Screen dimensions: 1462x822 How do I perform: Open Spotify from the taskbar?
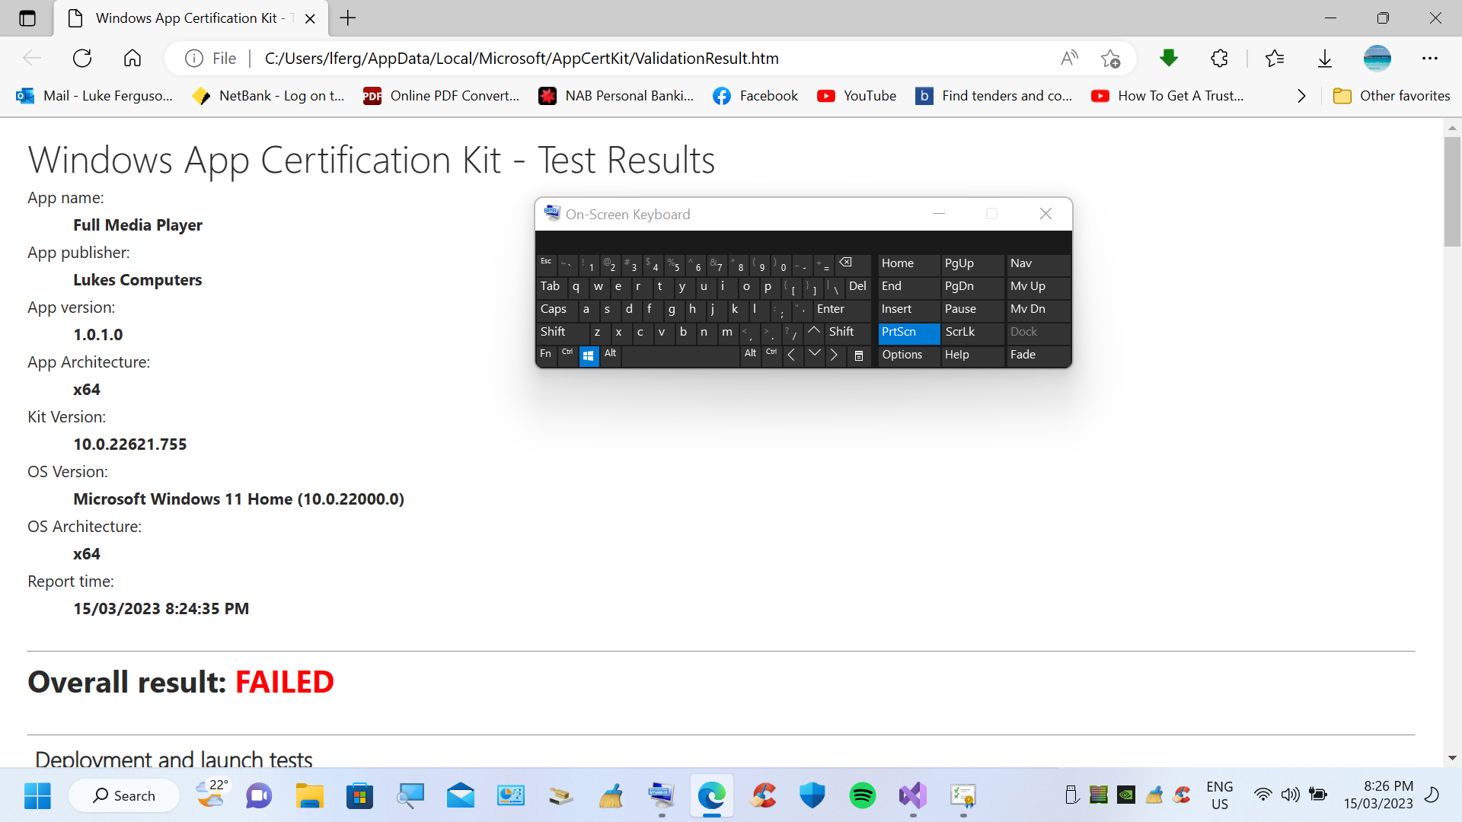[x=862, y=796]
